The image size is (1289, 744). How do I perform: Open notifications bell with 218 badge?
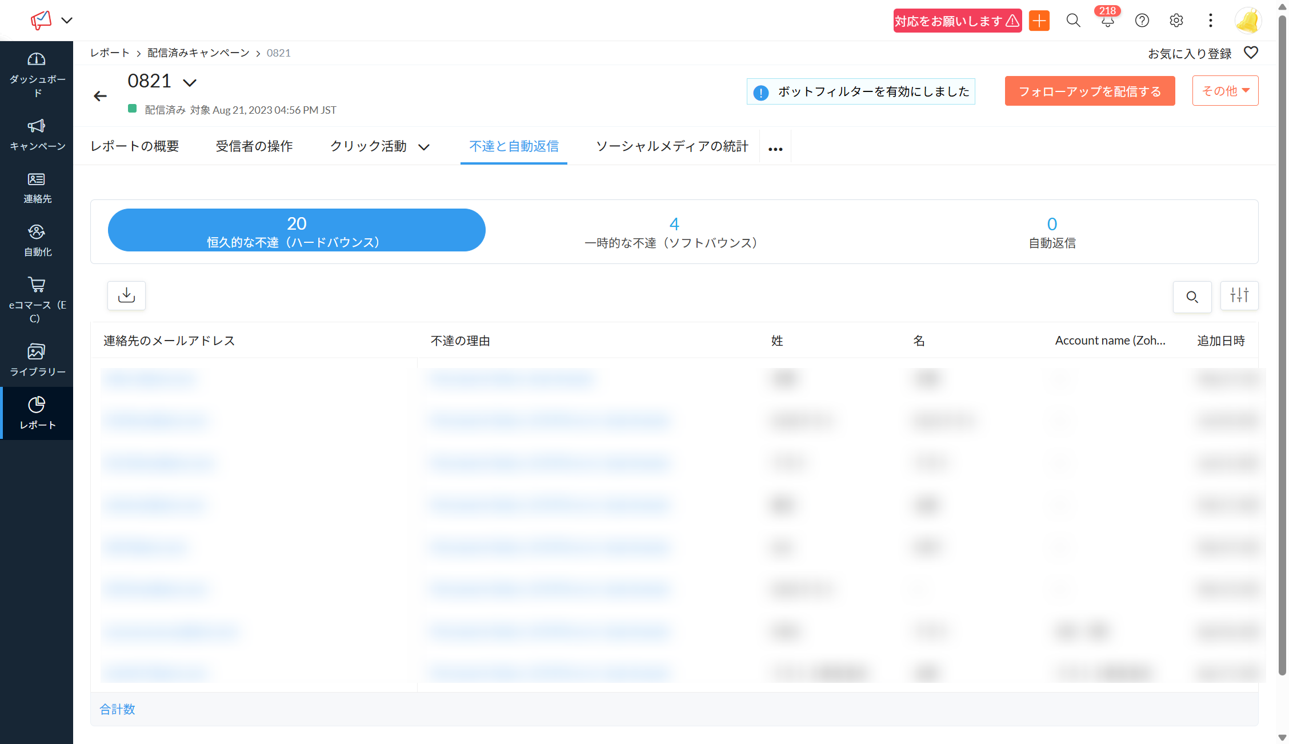1107,21
